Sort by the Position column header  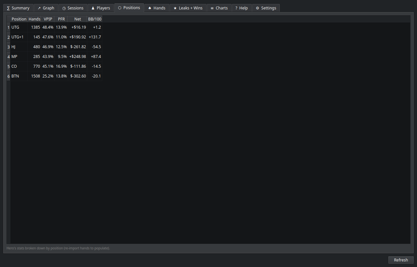[19, 19]
